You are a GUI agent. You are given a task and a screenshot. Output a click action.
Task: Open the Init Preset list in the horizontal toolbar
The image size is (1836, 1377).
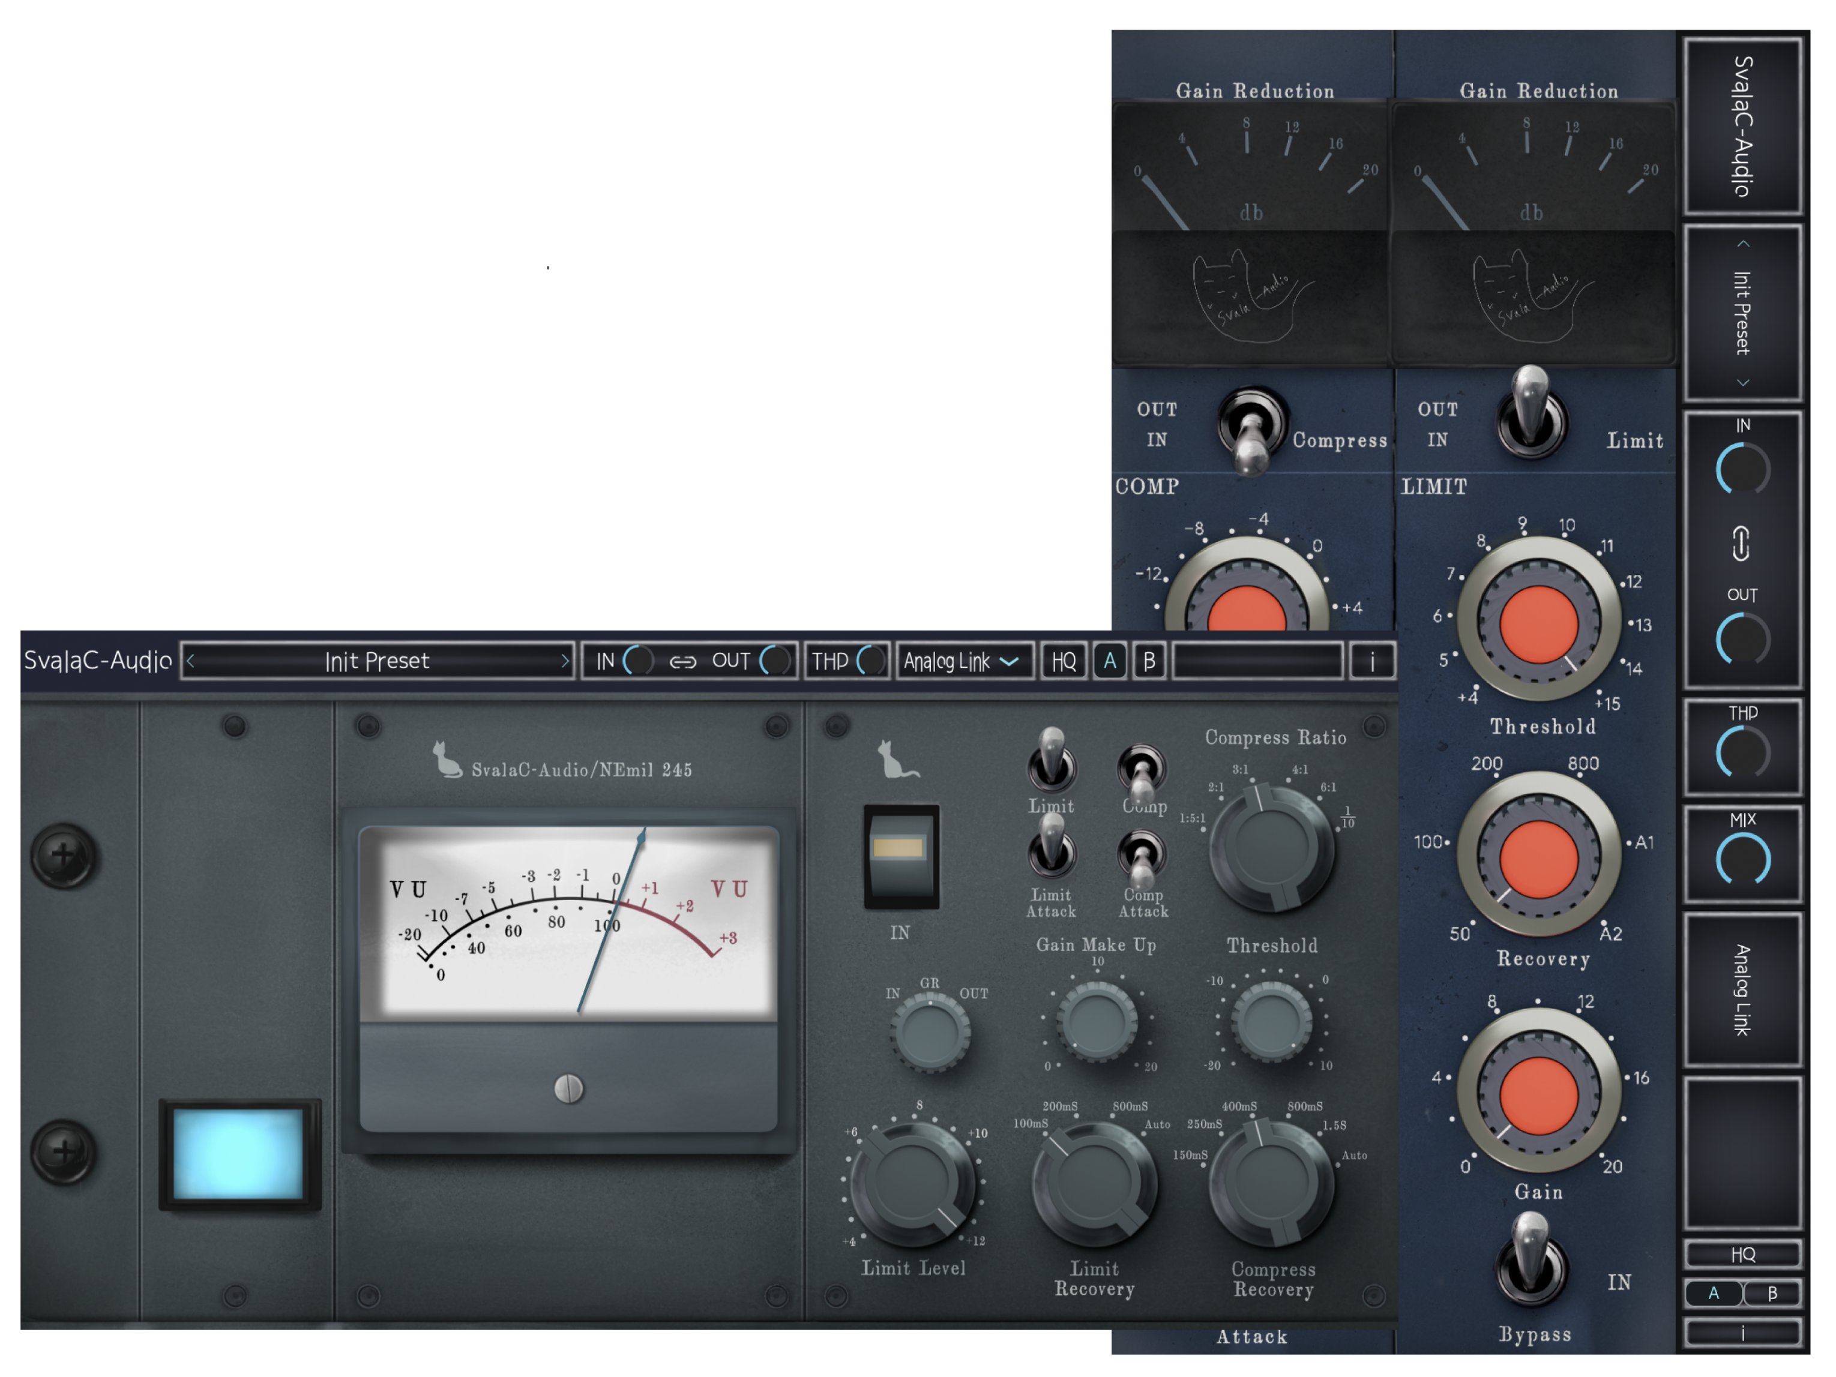(377, 661)
